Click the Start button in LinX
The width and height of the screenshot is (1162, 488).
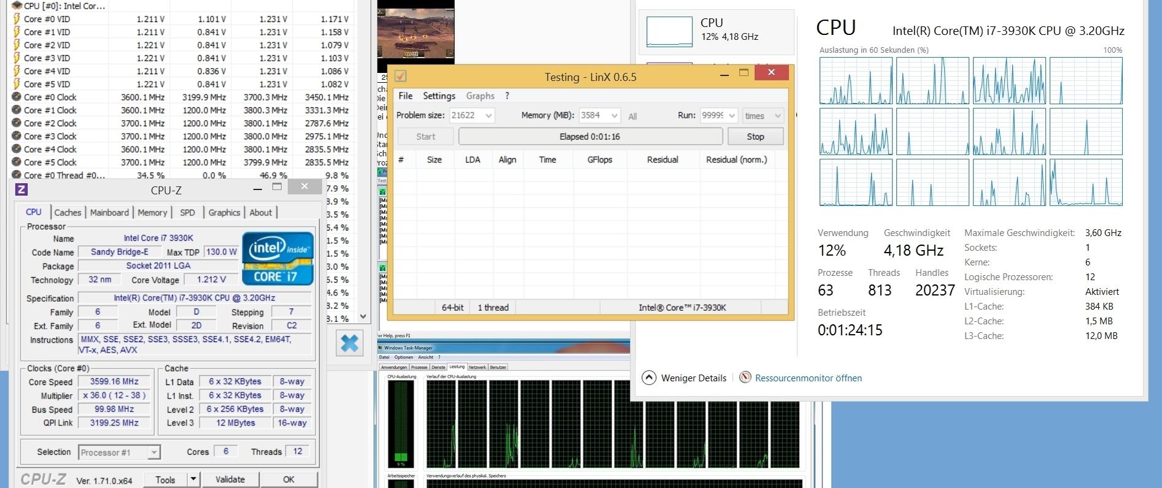point(425,137)
